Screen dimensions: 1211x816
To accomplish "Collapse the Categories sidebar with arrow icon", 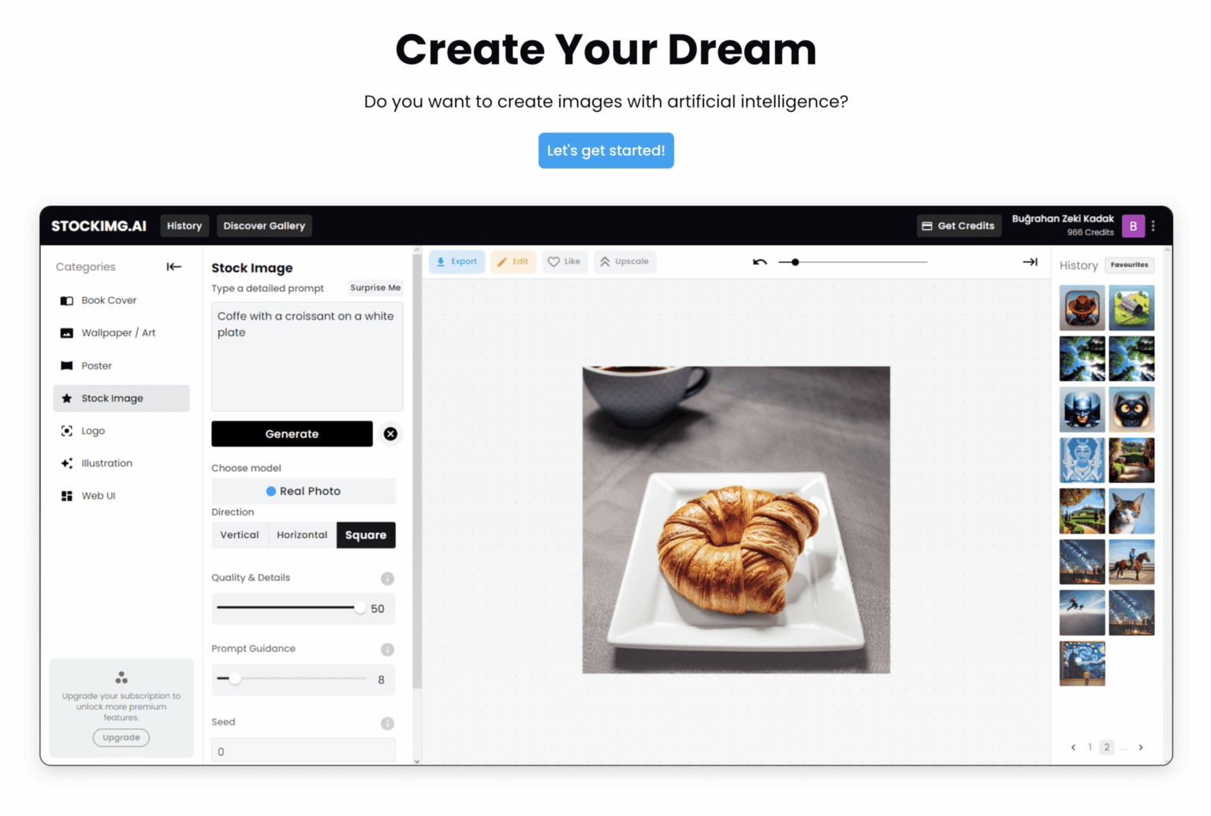I will click(174, 267).
